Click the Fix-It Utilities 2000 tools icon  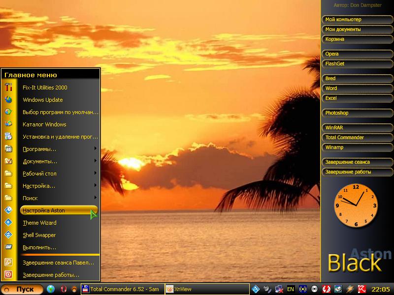8,88
